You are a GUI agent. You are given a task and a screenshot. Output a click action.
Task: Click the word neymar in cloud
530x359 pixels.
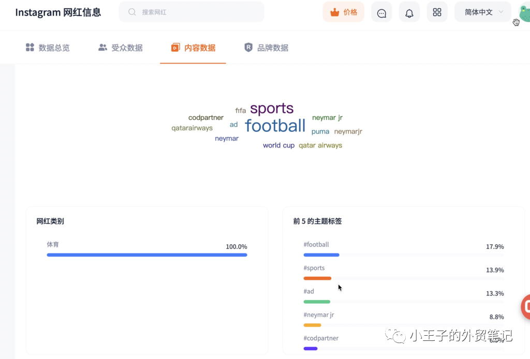pyautogui.click(x=227, y=139)
